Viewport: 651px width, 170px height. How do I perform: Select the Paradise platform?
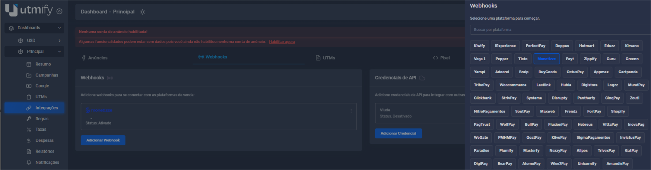481,151
